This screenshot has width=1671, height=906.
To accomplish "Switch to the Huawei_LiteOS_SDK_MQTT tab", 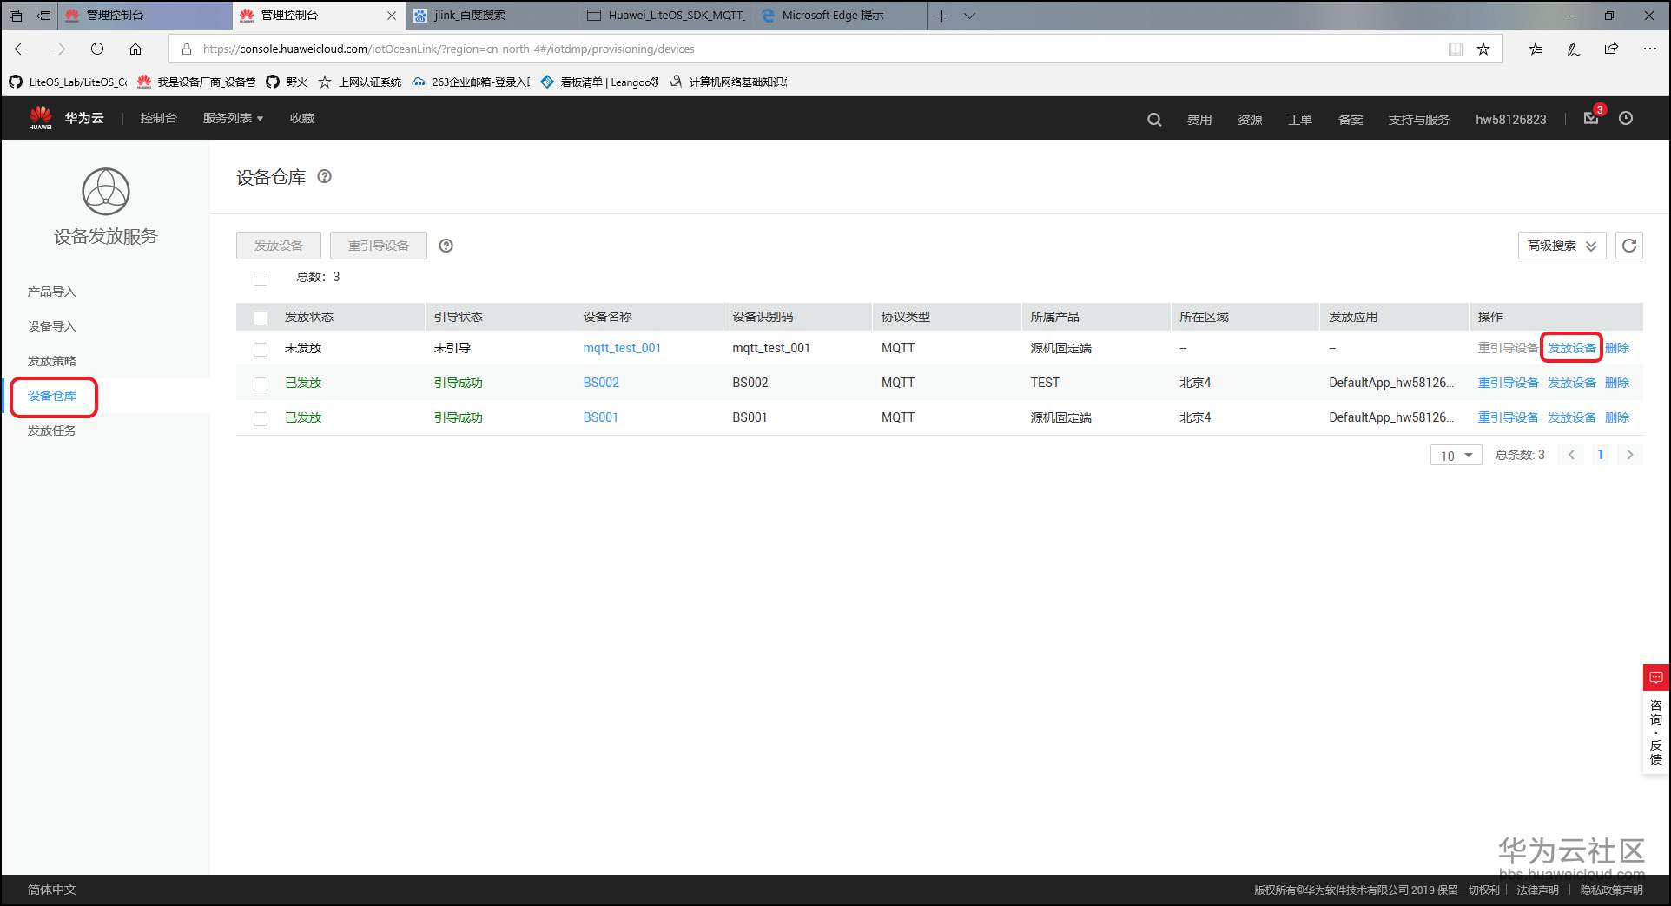I will (667, 16).
